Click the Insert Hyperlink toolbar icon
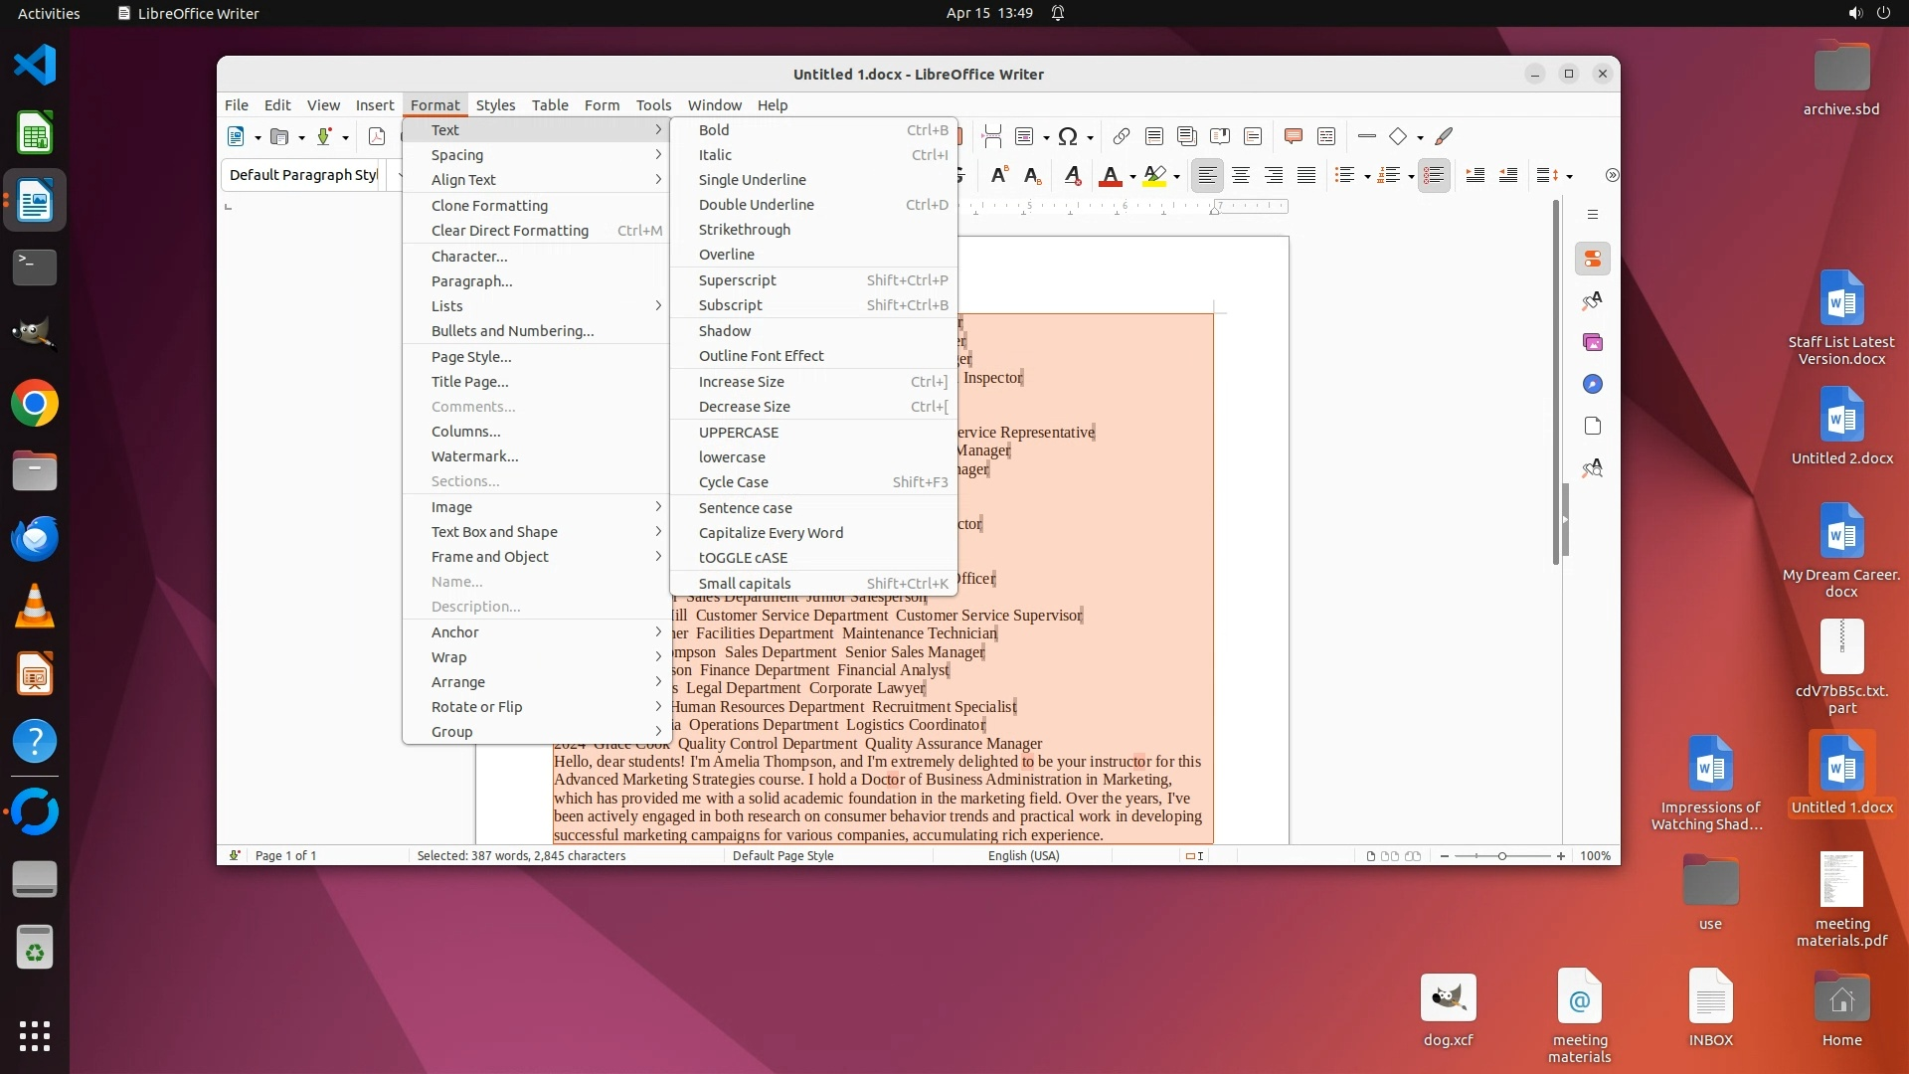The width and height of the screenshot is (1909, 1074). pos(1121,136)
